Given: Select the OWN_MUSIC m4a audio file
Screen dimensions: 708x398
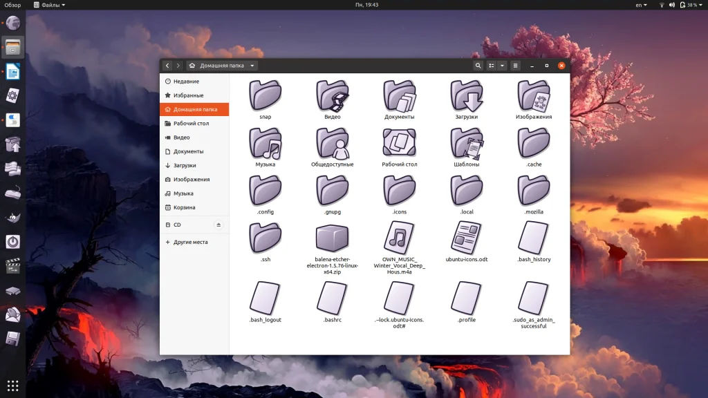Looking at the screenshot, I should 400,238.
